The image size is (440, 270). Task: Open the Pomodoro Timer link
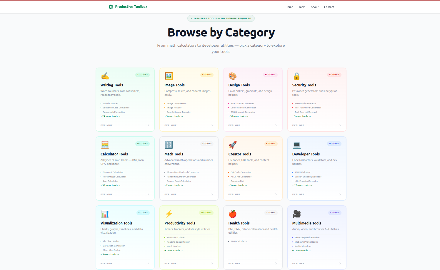tap(176, 237)
